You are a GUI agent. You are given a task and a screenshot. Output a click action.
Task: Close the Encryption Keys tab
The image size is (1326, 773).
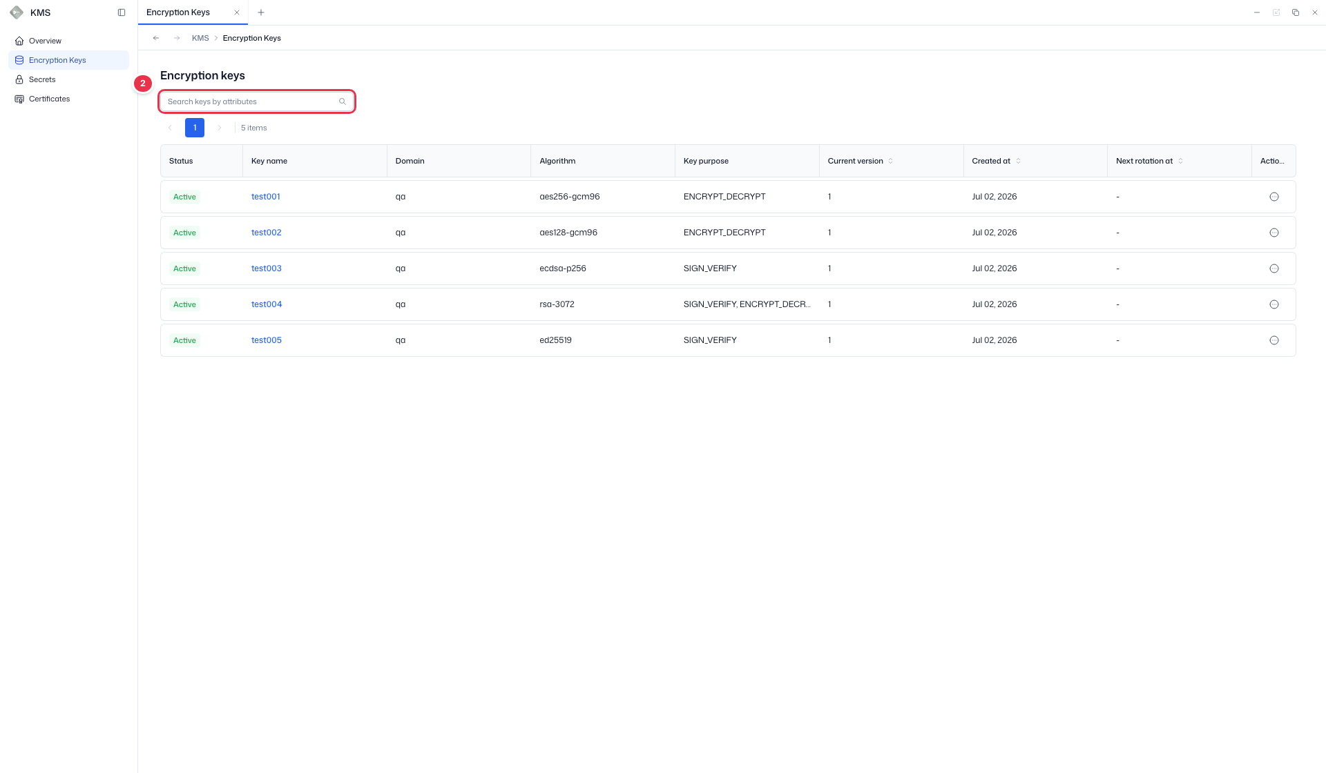click(237, 12)
